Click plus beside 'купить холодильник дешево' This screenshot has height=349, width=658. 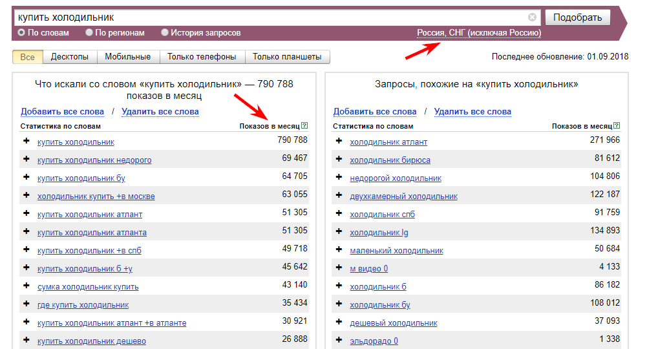click(27, 339)
